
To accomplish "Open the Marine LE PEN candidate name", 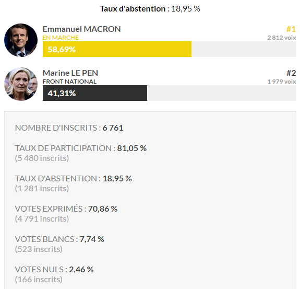I will click(70, 73).
